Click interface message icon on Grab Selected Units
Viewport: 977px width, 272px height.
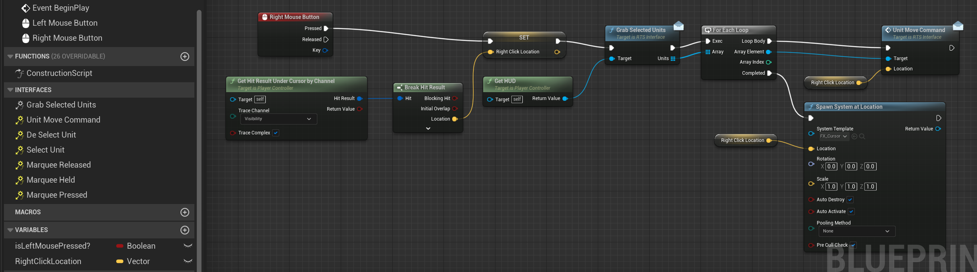[x=679, y=26]
